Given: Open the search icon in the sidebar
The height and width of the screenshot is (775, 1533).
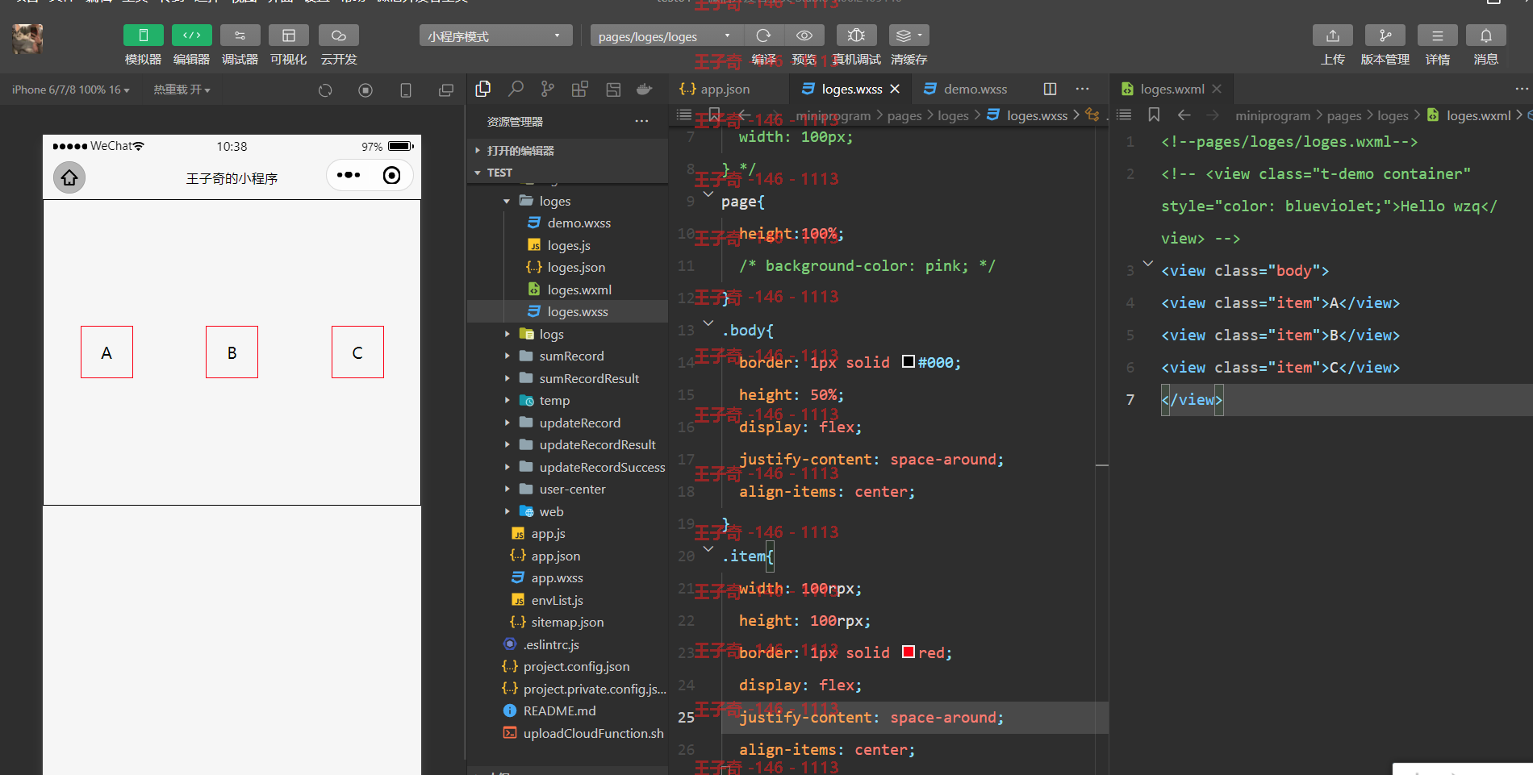Looking at the screenshot, I should pos(516,89).
